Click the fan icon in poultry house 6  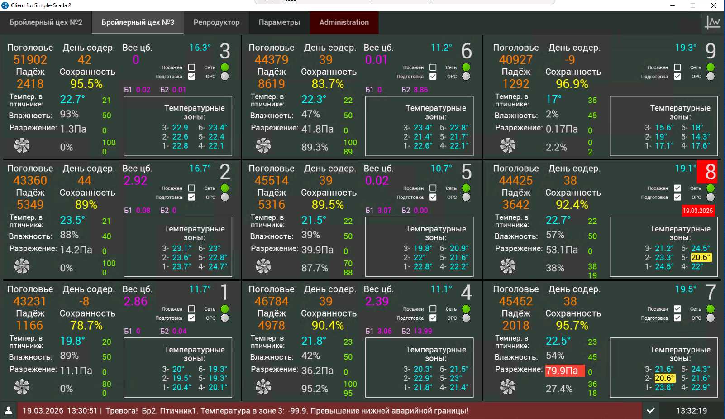coord(263,145)
